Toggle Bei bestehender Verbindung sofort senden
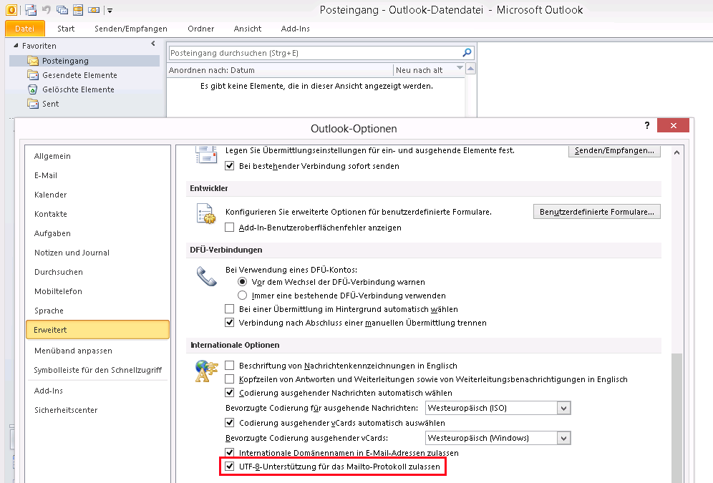Viewport: 713px width, 483px height. point(230,166)
